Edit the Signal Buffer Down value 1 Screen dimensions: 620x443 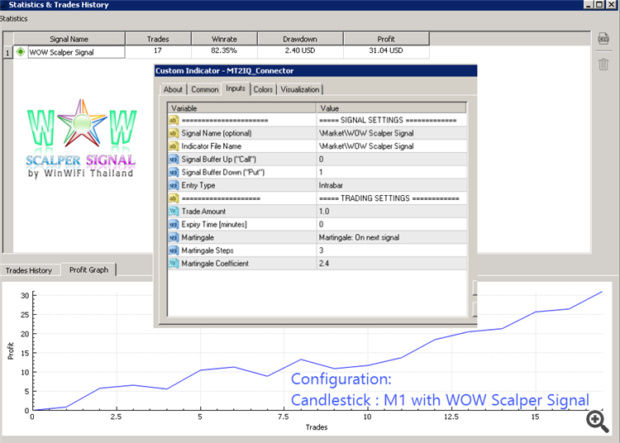(x=392, y=172)
